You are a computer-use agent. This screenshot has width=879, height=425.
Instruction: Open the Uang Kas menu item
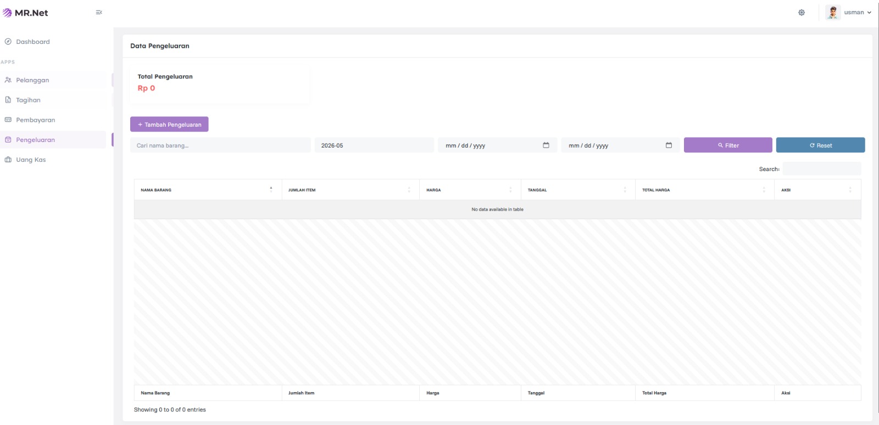(x=53, y=160)
